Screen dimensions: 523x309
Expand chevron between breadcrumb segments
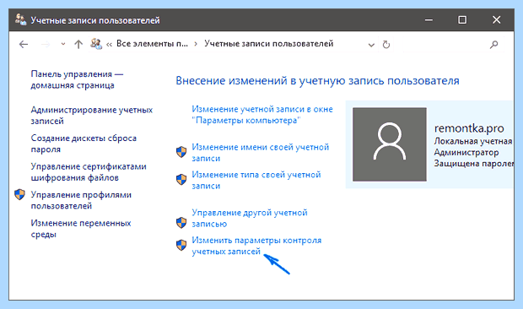tap(196, 44)
